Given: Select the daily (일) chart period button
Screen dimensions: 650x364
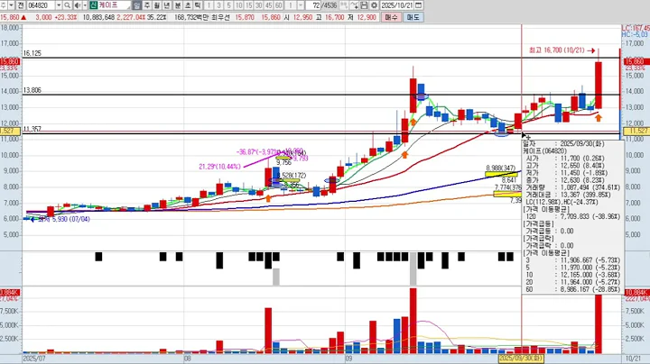Looking at the screenshot, I should point(137,5).
